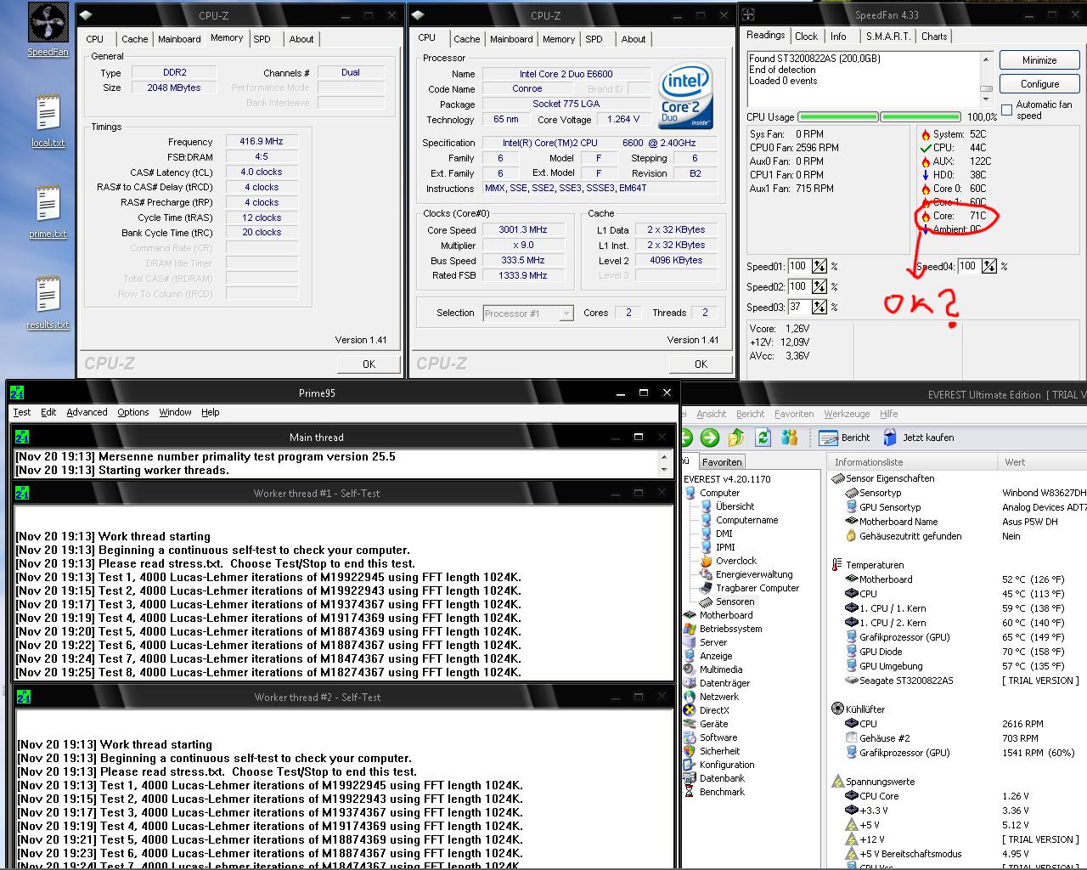The image size is (1087, 870).
Task: Click the Informationsliste column header in EVEREST
Action: (x=912, y=462)
